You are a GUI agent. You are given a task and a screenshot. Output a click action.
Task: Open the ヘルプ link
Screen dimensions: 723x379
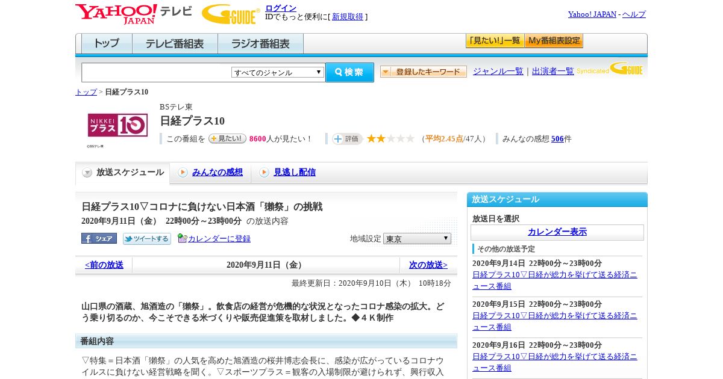pyautogui.click(x=634, y=14)
